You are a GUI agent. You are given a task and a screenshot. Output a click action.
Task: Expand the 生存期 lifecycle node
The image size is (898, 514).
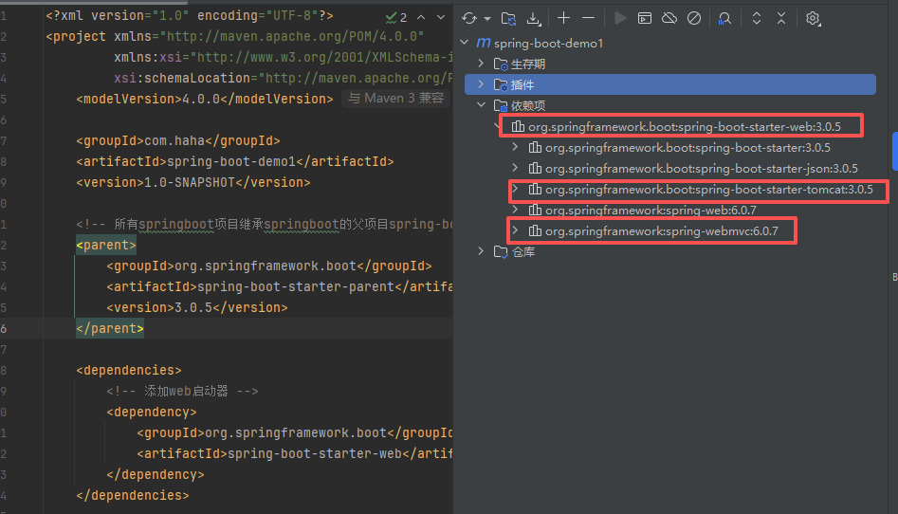point(481,63)
